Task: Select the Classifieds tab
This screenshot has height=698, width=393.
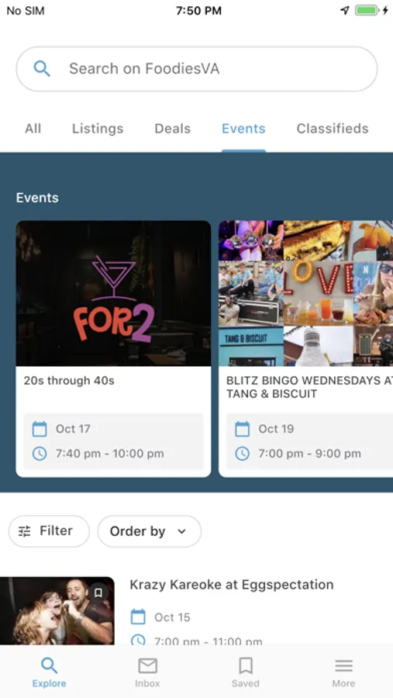Action: [x=333, y=129]
